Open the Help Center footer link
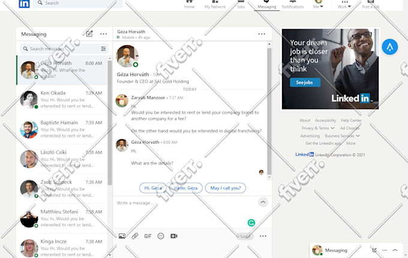Viewport: 408px width, 258px height. point(351,120)
